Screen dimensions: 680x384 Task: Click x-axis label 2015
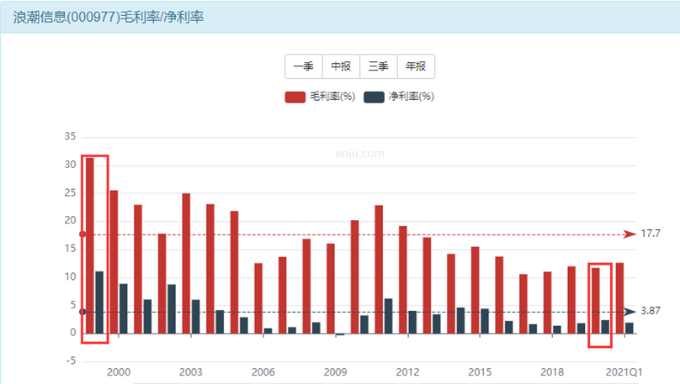point(480,372)
